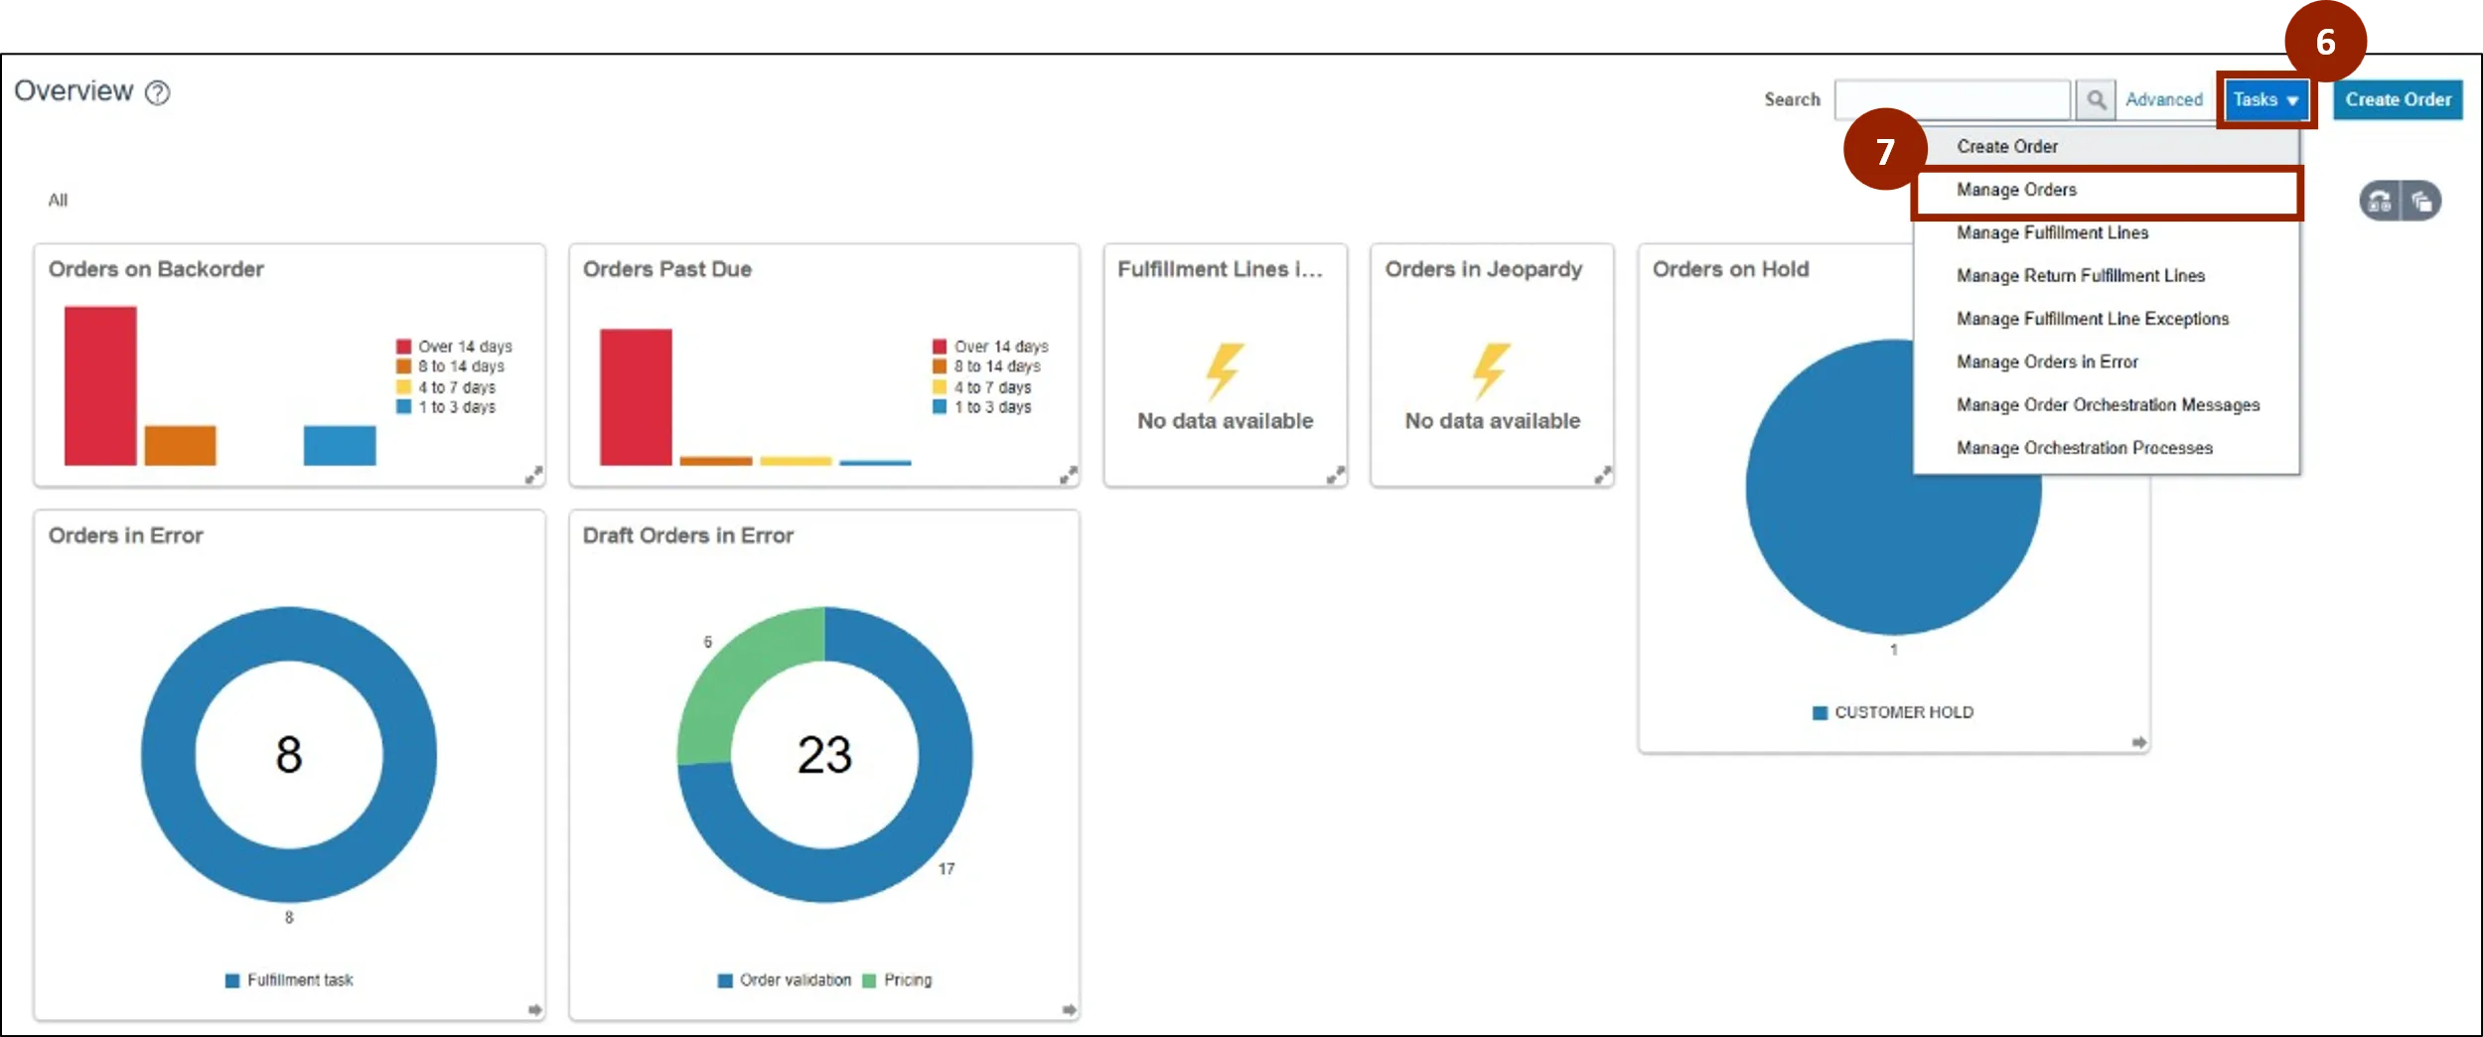
Task: Click the blue Create Order button
Action: pos(2397,99)
